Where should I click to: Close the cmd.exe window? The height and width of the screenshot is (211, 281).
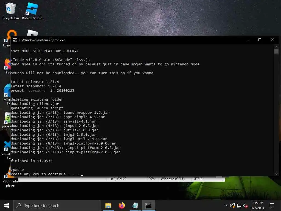272,40
